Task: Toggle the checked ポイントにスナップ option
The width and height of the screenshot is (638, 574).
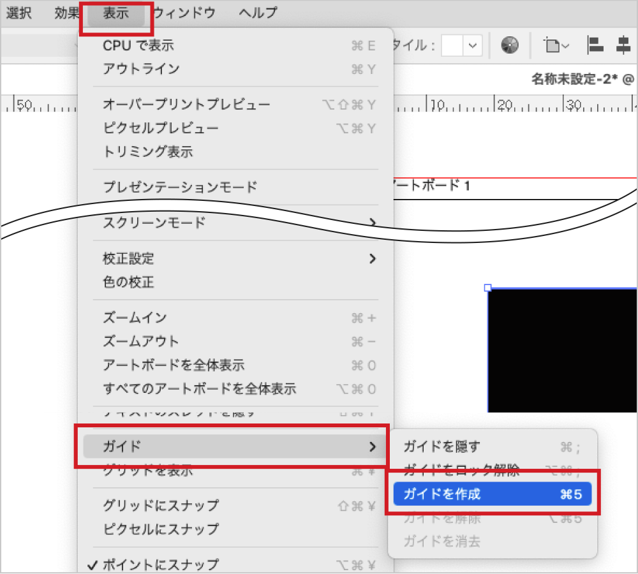Action: coord(160,564)
